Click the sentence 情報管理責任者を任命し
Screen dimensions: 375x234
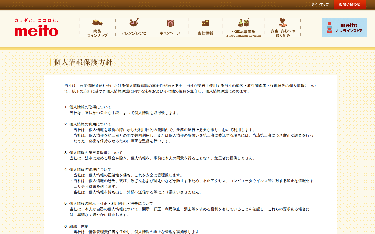coord(137,232)
